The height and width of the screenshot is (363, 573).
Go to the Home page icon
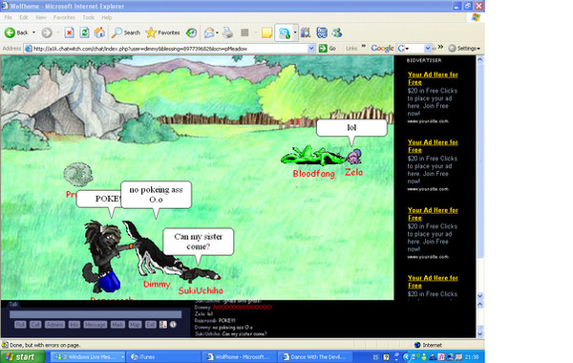coord(99,32)
